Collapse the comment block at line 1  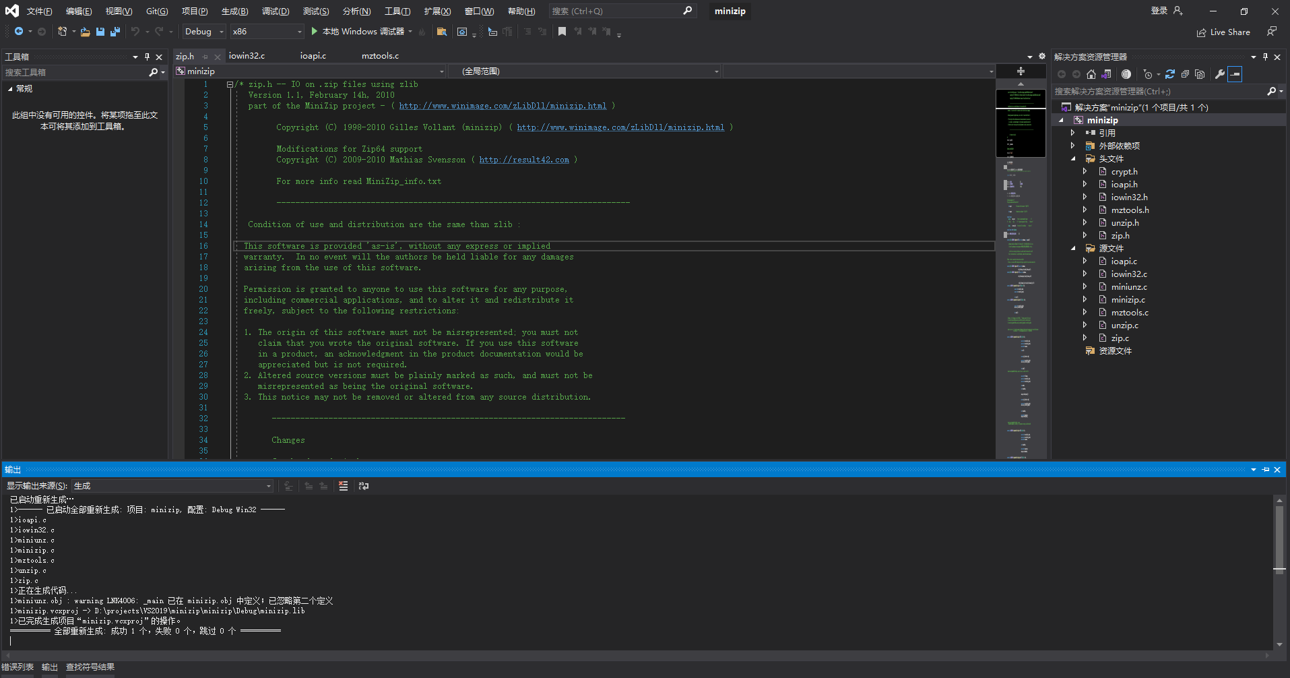point(230,85)
